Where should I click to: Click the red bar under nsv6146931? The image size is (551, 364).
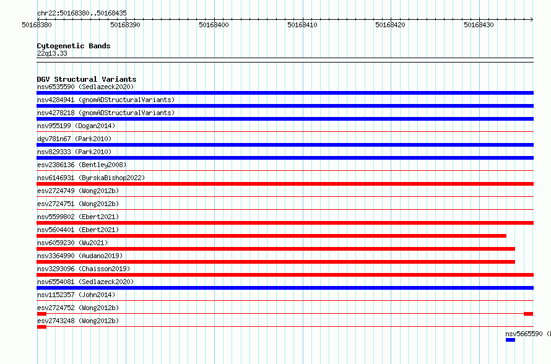click(285, 184)
